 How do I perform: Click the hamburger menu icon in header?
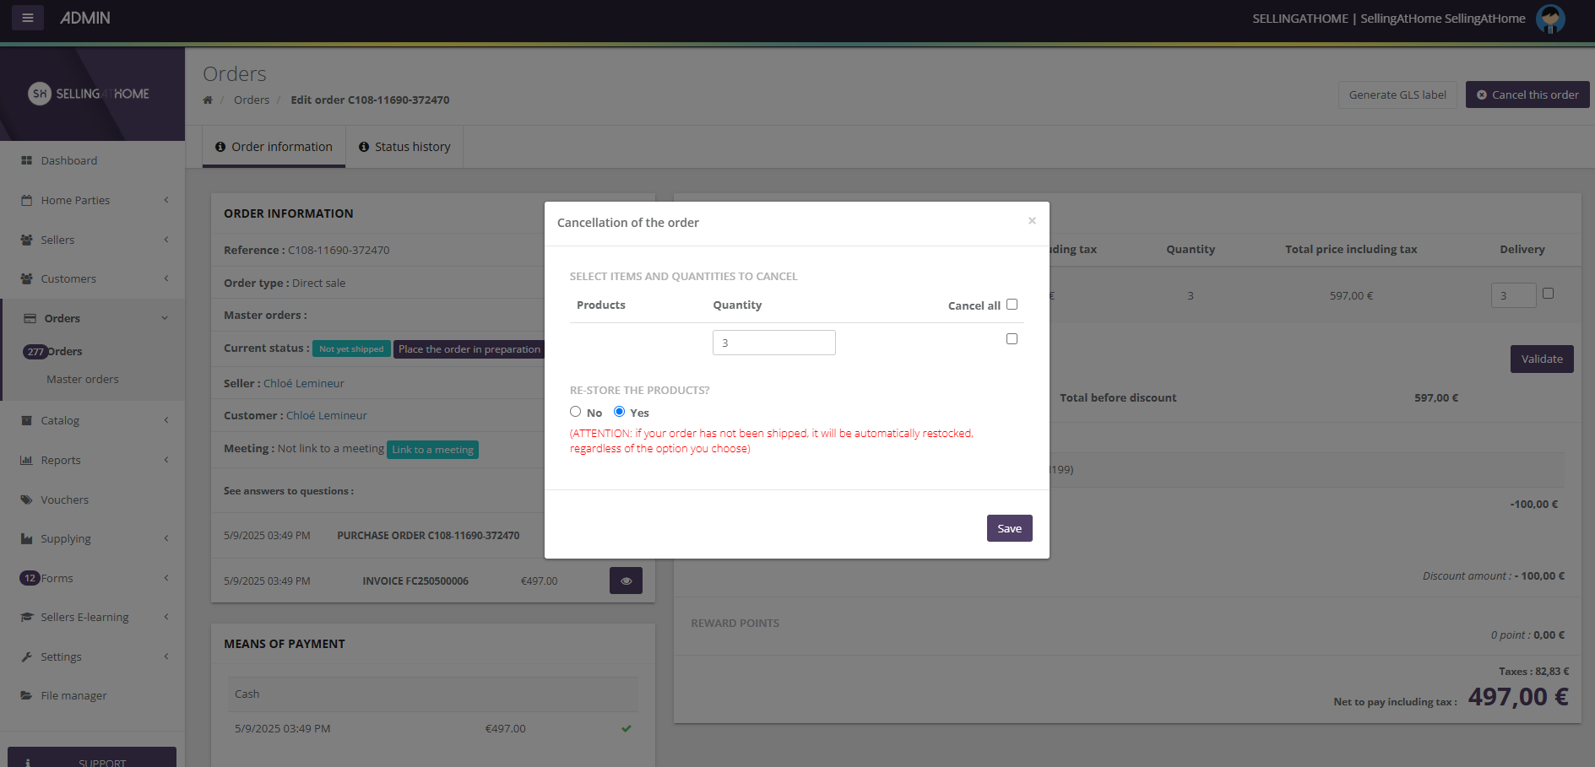point(27,18)
